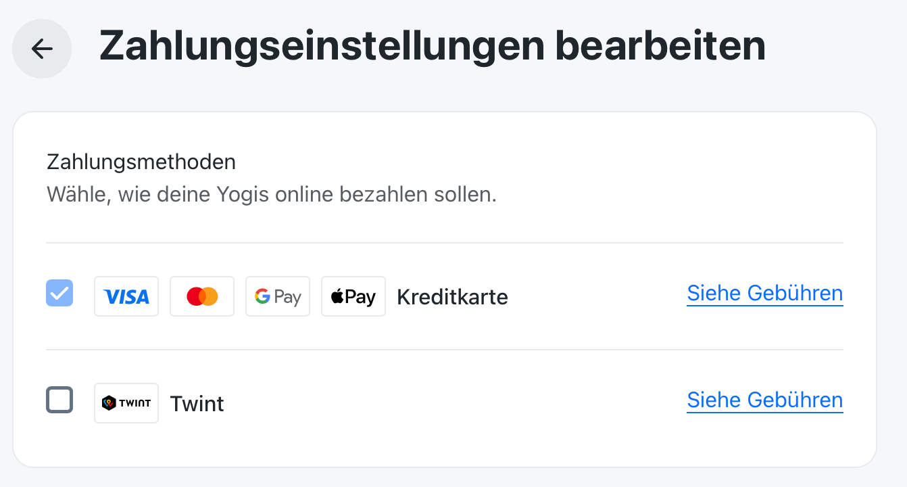Click the multicolor G of Google Pay
Screen dimensions: 907x487
pyautogui.click(x=262, y=296)
